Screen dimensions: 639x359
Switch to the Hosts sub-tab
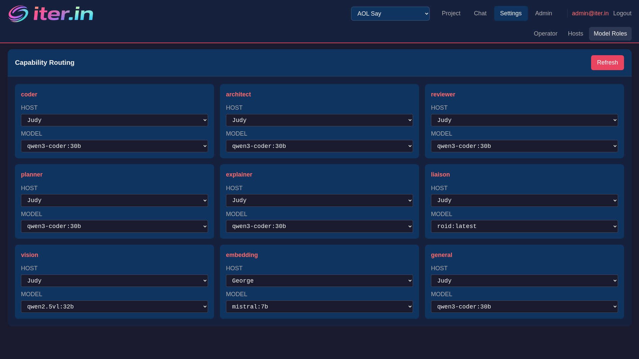tap(575, 34)
